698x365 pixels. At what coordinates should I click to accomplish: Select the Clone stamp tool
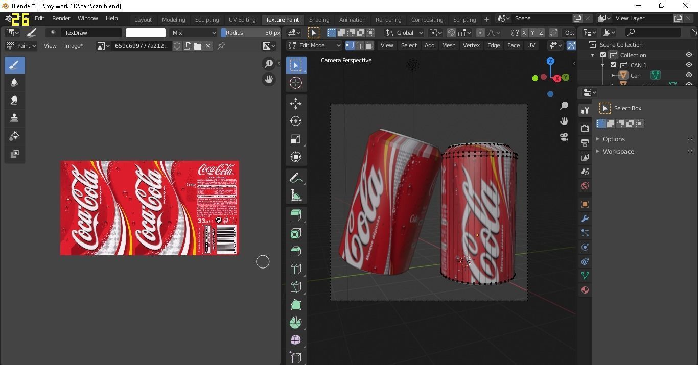[x=14, y=118]
